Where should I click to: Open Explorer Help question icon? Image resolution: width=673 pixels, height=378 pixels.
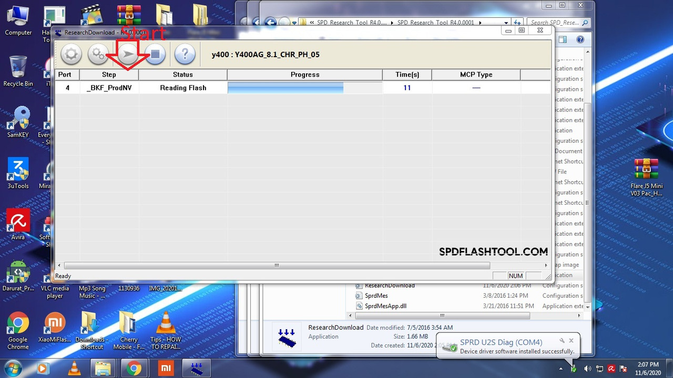tap(580, 40)
